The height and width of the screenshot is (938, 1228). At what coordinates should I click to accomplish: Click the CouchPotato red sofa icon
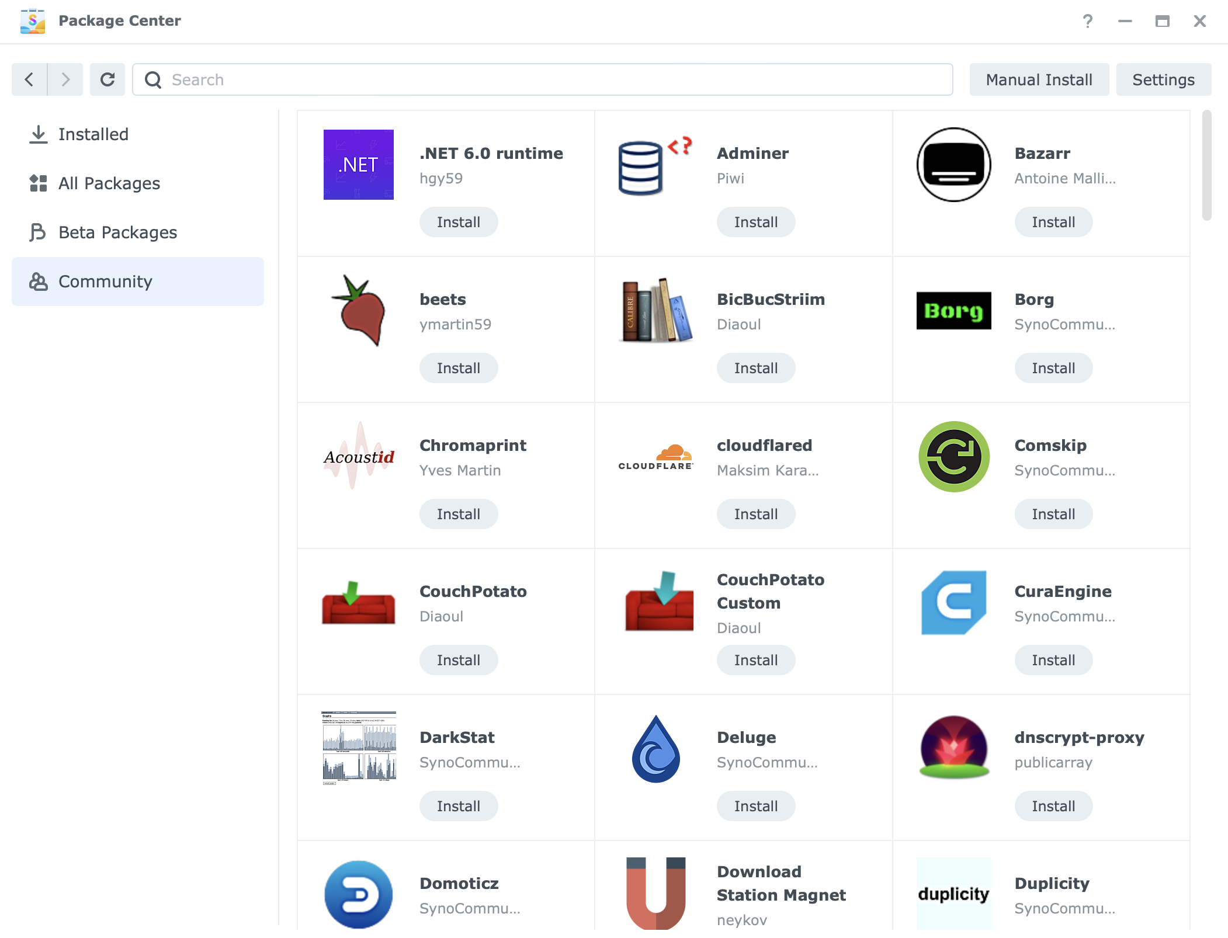(x=358, y=603)
